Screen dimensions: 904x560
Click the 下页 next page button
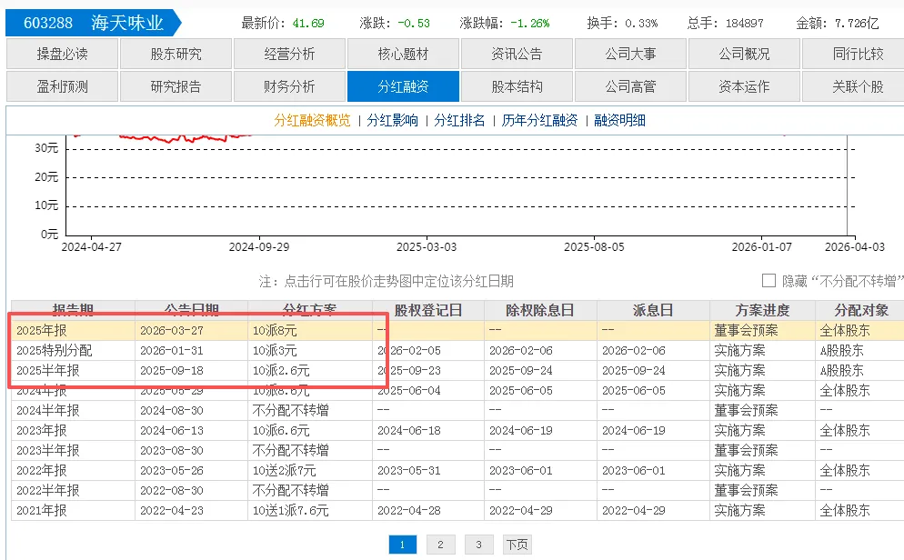pos(517,545)
